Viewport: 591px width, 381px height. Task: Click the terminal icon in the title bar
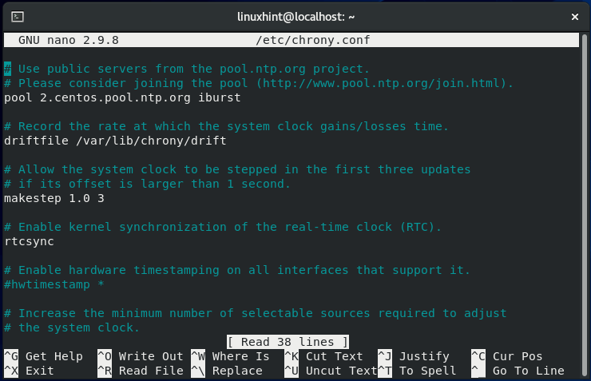(x=18, y=17)
